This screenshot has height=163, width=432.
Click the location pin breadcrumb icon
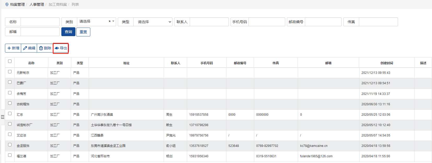(7, 4)
